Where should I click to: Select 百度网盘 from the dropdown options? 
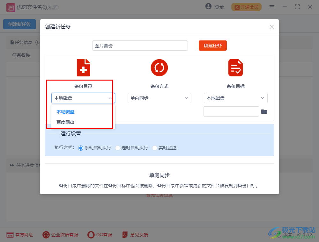[65, 122]
